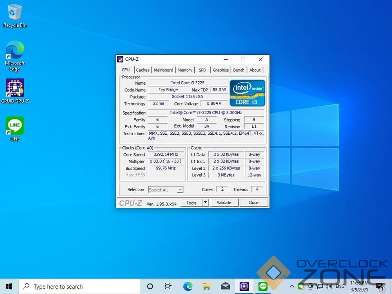
Task: Click the Task View taskbar button
Action: click(x=168, y=286)
